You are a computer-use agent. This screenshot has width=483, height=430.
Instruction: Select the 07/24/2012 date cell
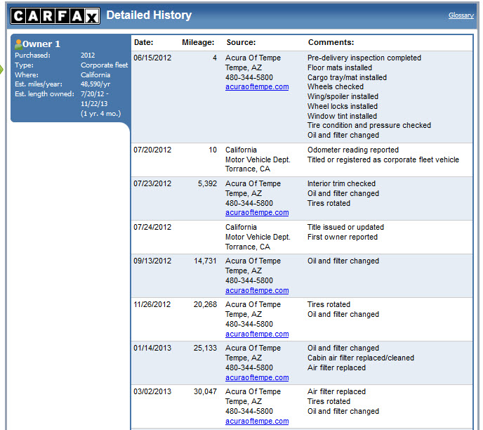click(x=152, y=228)
